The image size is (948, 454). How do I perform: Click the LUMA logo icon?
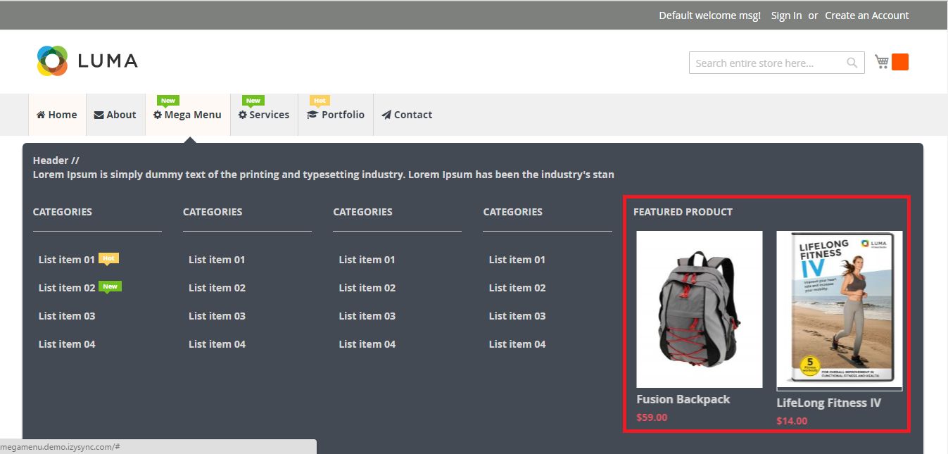pyautogui.click(x=52, y=61)
